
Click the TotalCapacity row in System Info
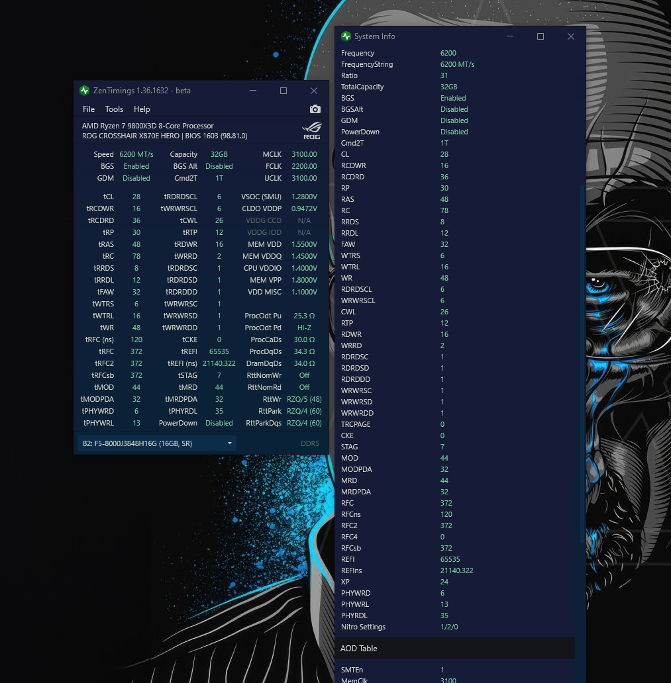455,87
